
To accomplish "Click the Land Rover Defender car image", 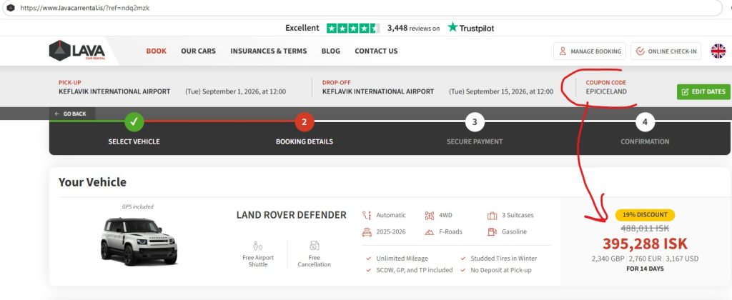I will coord(139,241).
